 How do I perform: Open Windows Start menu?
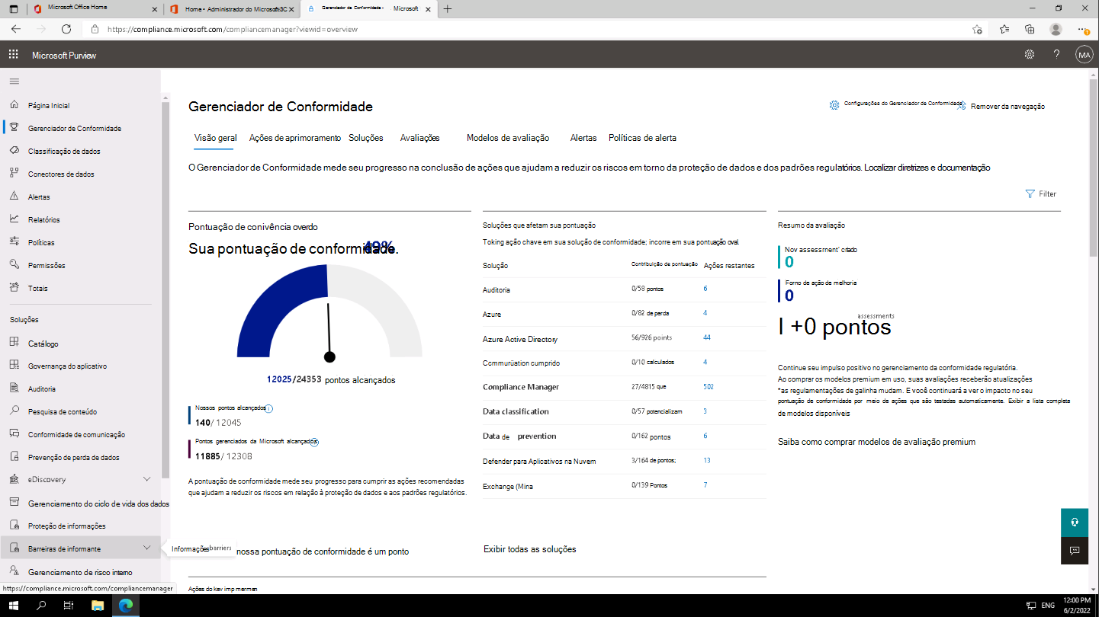click(14, 606)
